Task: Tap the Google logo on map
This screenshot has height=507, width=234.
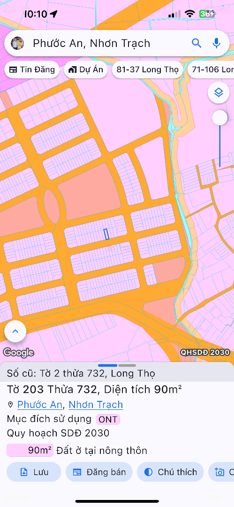Action: click(18, 352)
